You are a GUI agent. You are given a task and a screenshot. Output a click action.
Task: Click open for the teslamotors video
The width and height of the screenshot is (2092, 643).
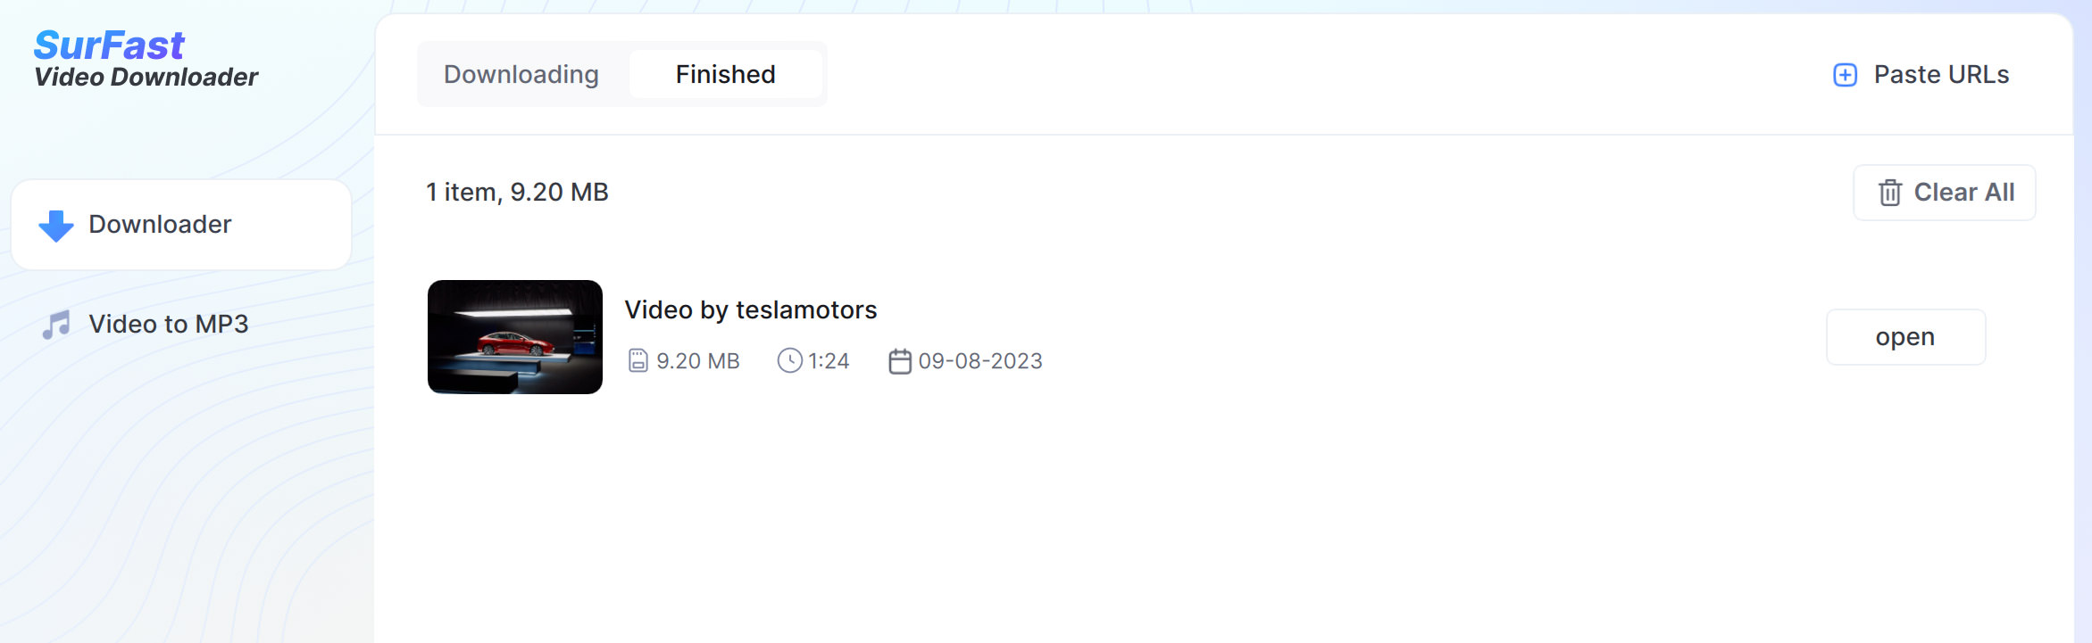pyautogui.click(x=1905, y=337)
